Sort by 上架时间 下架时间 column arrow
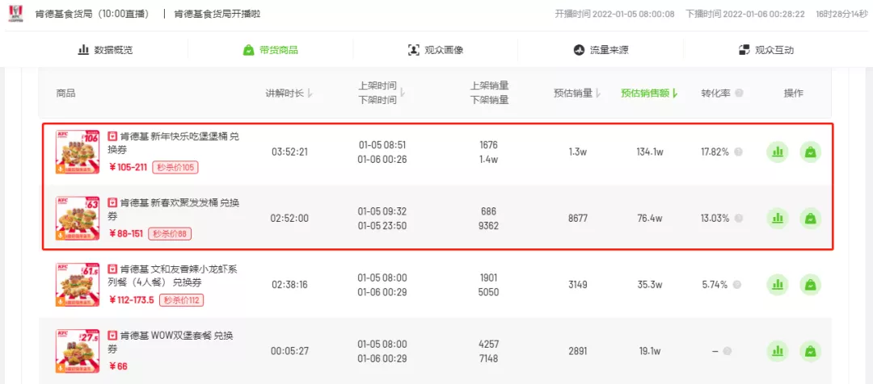The width and height of the screenshot is (873, 384). [x=403, y=94]
